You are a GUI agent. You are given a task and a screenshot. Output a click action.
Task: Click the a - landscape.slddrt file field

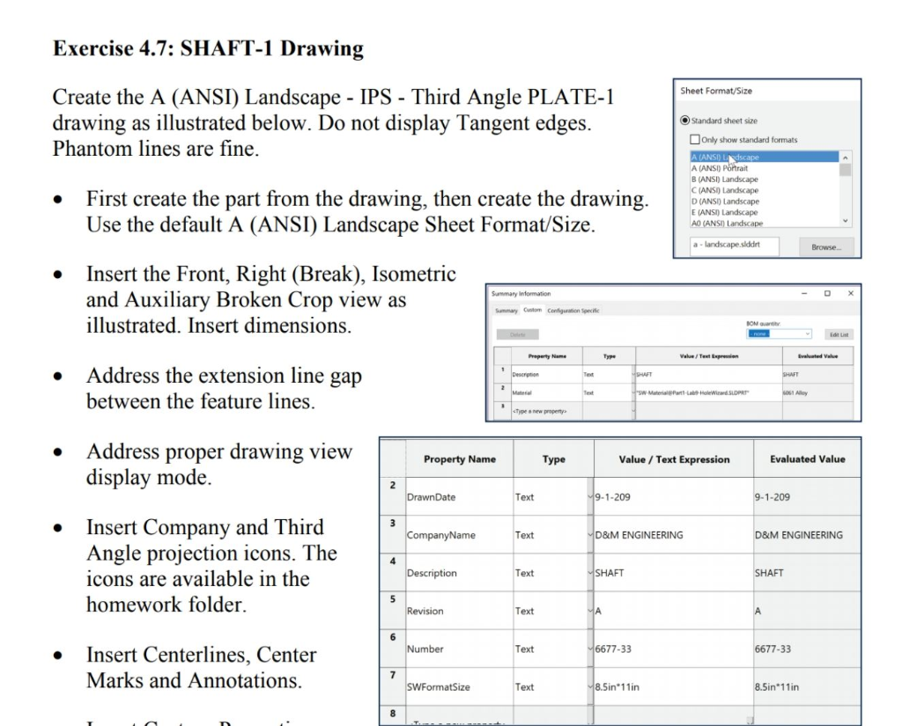(735, 246)
